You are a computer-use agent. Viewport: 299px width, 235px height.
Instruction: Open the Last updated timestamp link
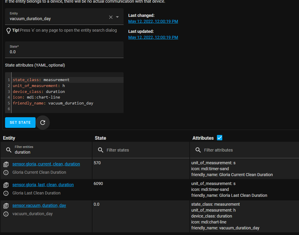click(153, 37)
